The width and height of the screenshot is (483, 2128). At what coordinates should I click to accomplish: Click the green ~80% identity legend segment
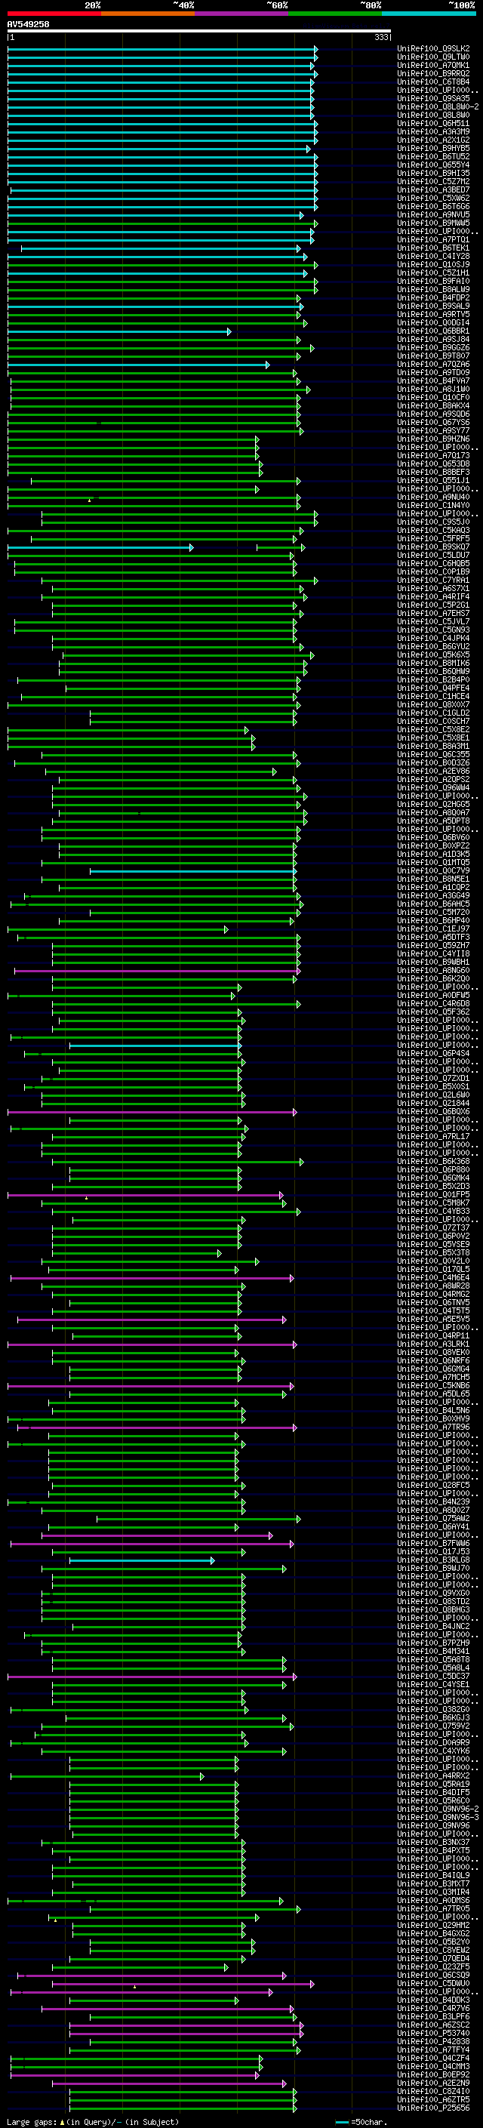click(335, 14)
